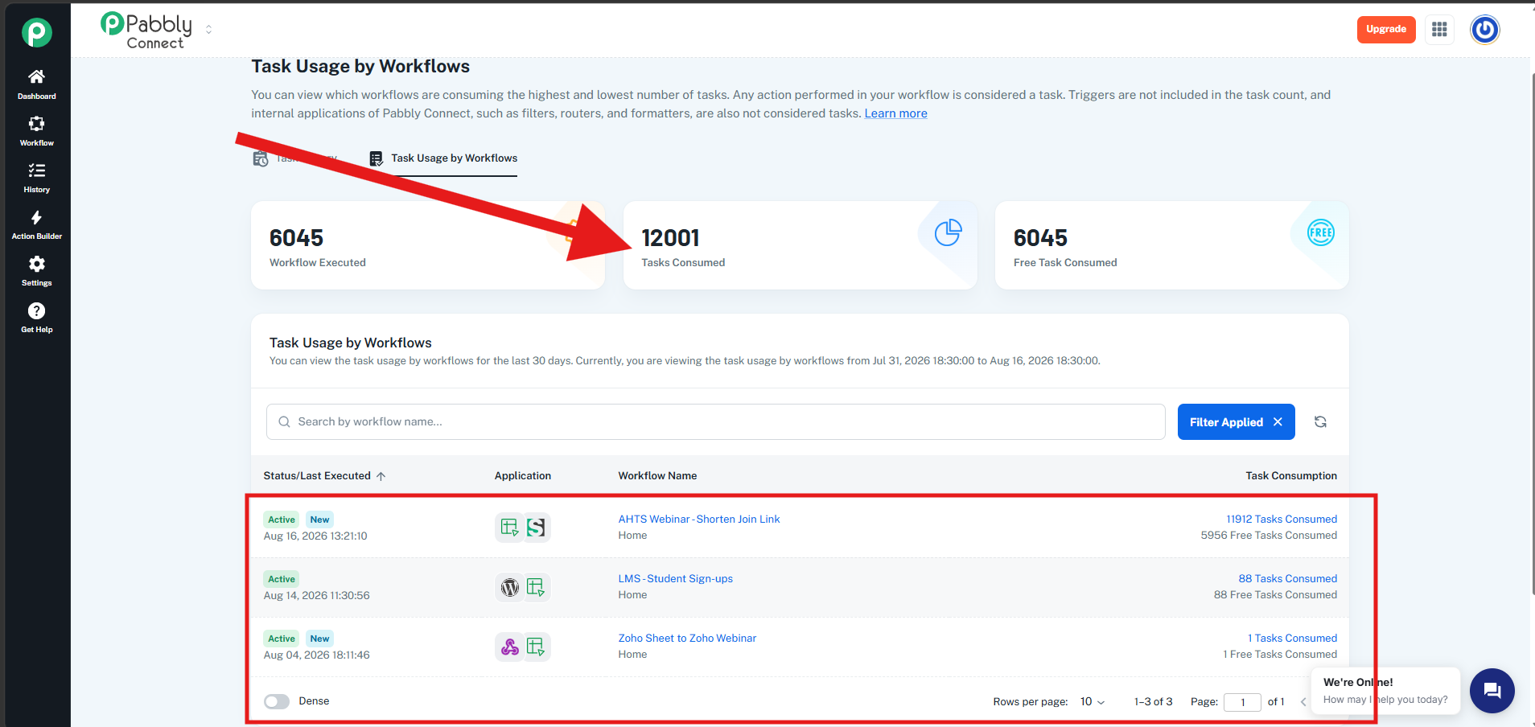Click the We're Online chat bubble

point(1385,690)
